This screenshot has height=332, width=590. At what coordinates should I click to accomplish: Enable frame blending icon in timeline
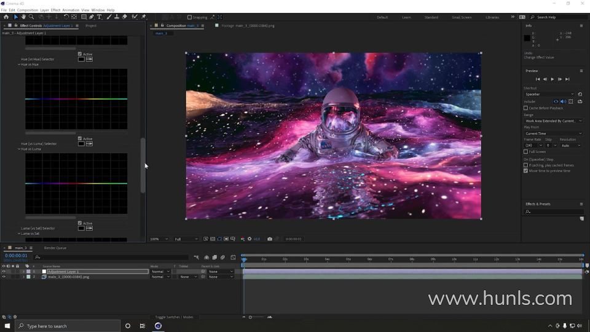pyautogui.click(x=214, y=258)
